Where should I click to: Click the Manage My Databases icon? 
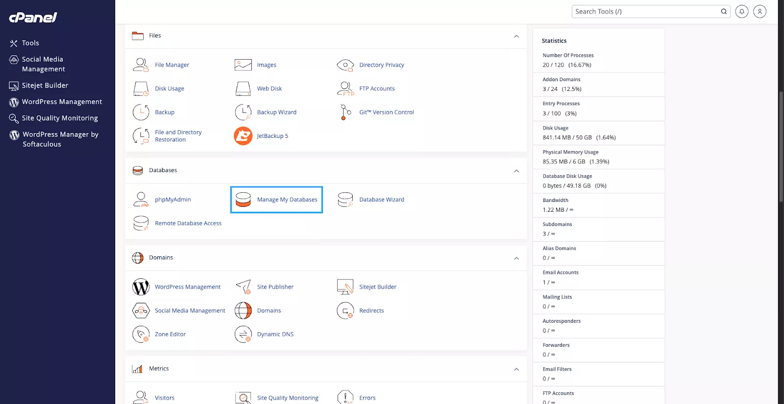[243, 200]
